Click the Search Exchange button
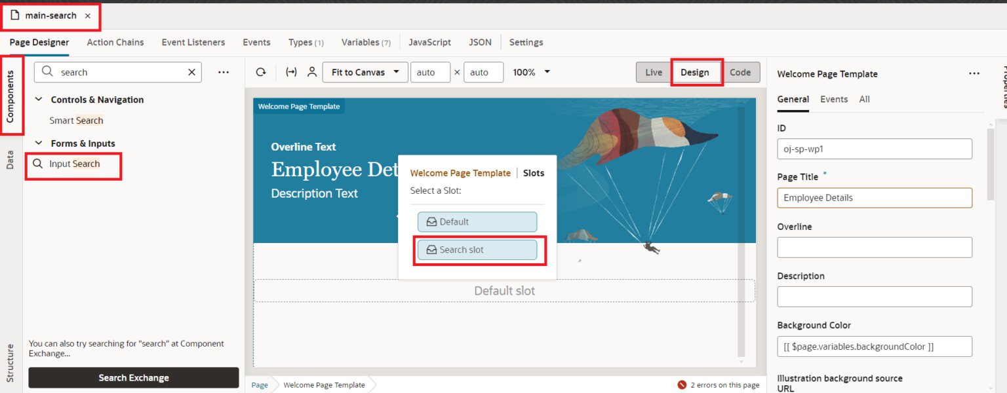This screenshot has height=393, width=1007. 134,378
